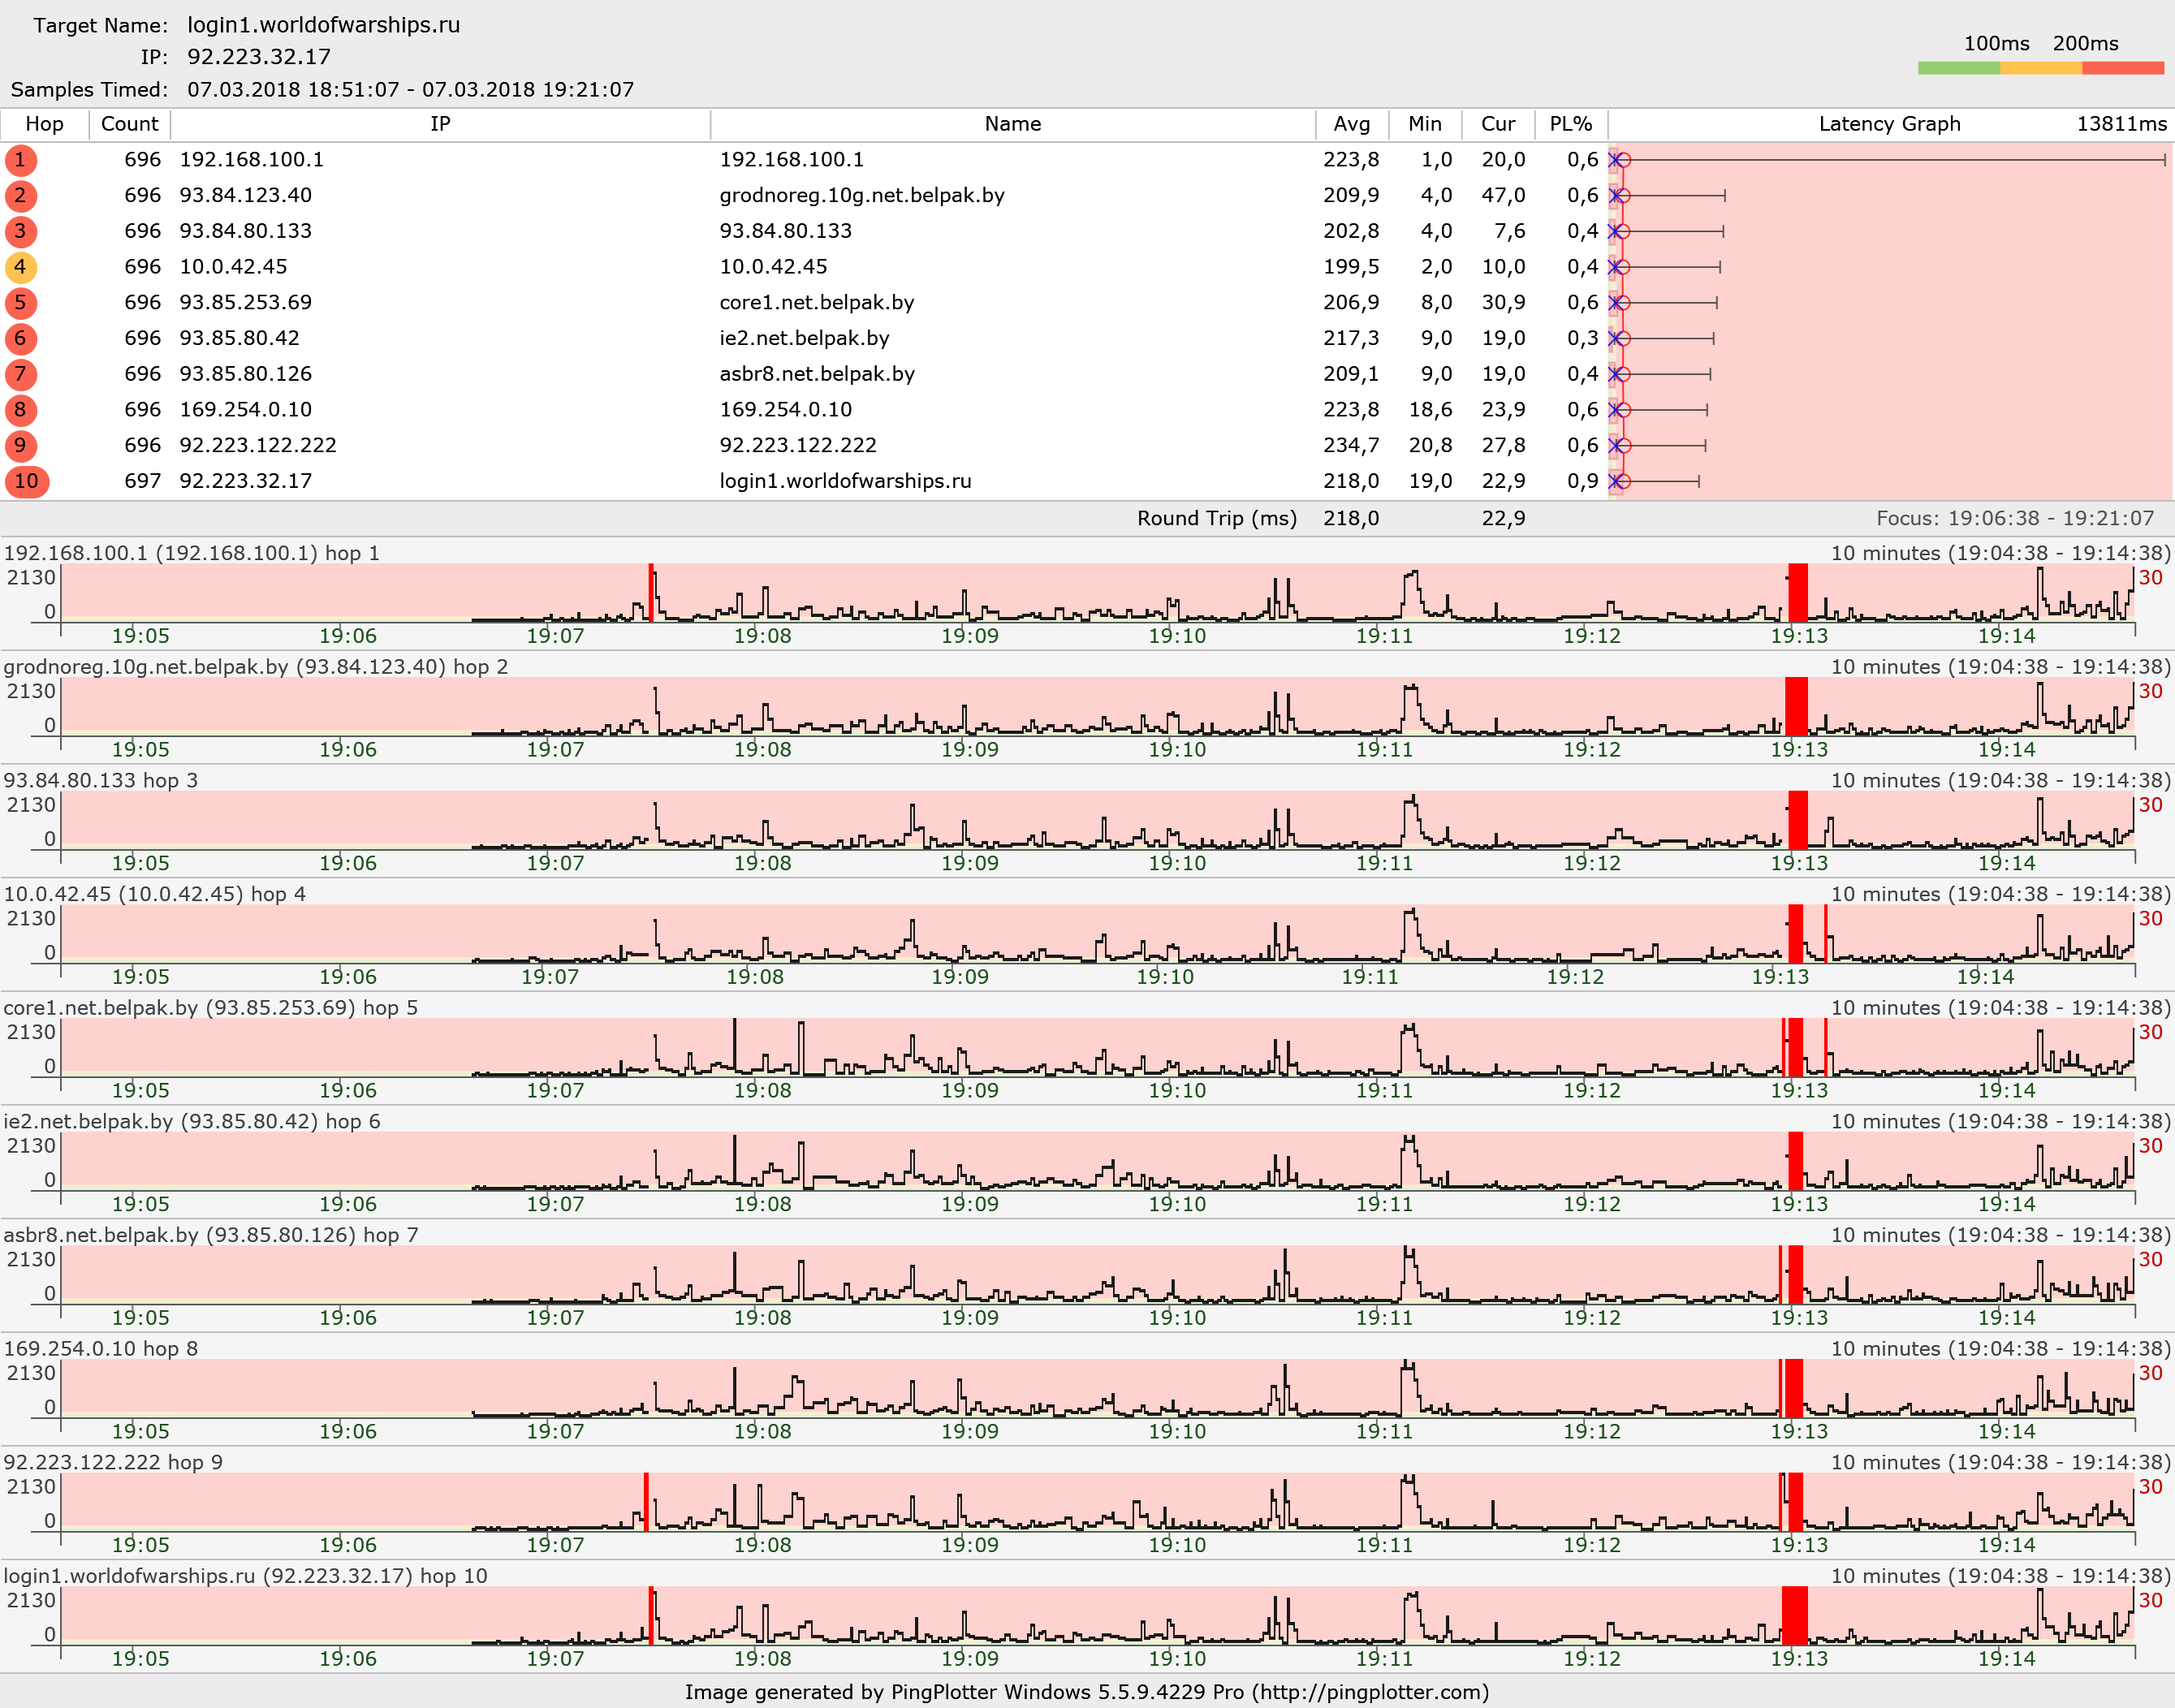The image size is (2175, 1708).
Task: Click the orange latency legend swatch
Action: (2041, 68)
